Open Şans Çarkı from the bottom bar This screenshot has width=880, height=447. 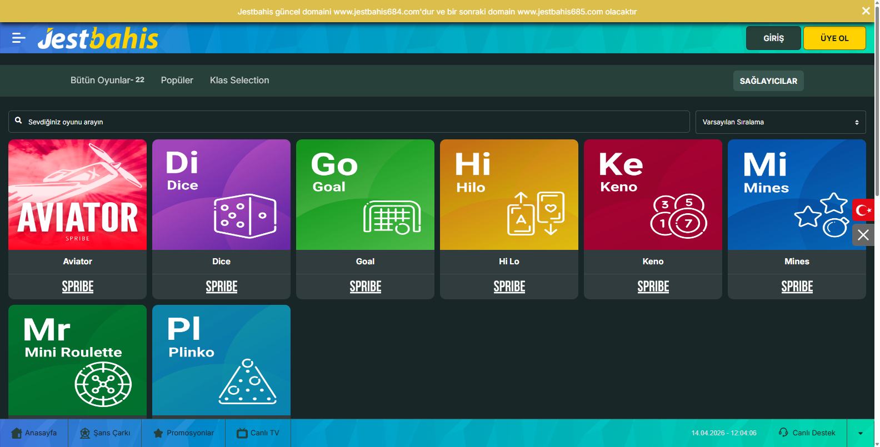(x=105, y=433)
